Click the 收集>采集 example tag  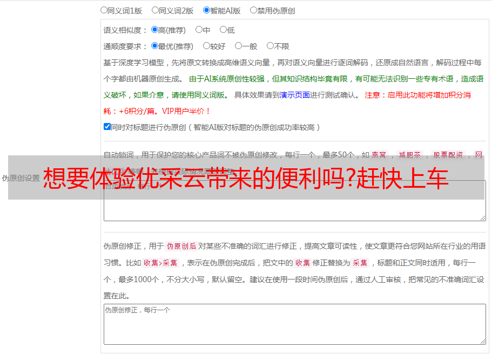(160, 263)
